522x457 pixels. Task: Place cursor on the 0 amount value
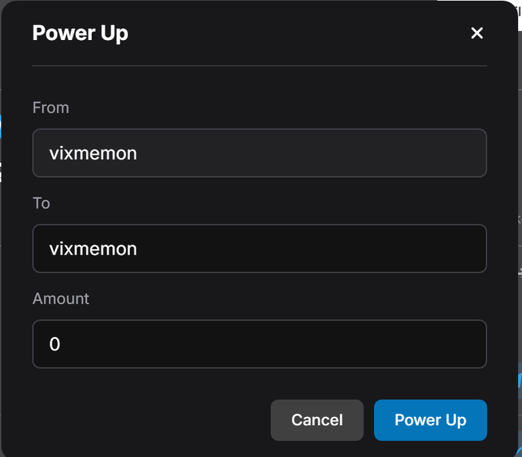54,344
